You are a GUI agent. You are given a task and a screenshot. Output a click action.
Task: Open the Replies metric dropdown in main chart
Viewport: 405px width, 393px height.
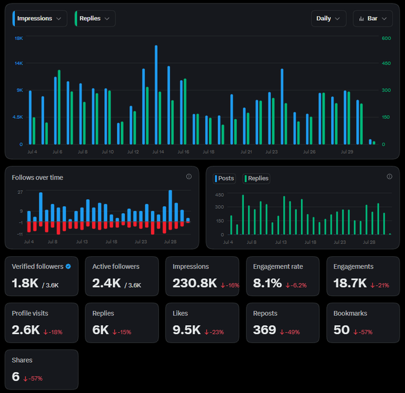tap(95, 18)
